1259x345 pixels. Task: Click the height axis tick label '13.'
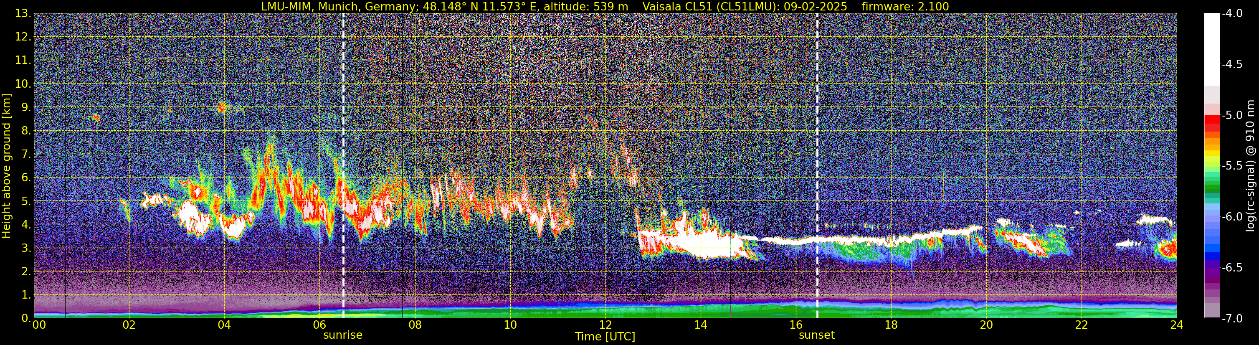click(x=23, y=13)
